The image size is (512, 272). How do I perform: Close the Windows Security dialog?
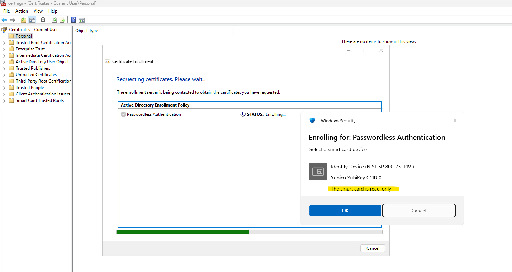click(x=455, y=120)
